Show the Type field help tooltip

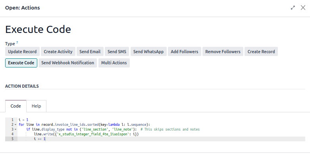17,42
